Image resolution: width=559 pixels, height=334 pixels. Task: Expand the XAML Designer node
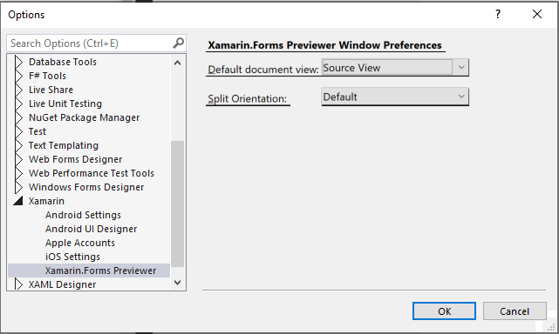tap(18, 284)
